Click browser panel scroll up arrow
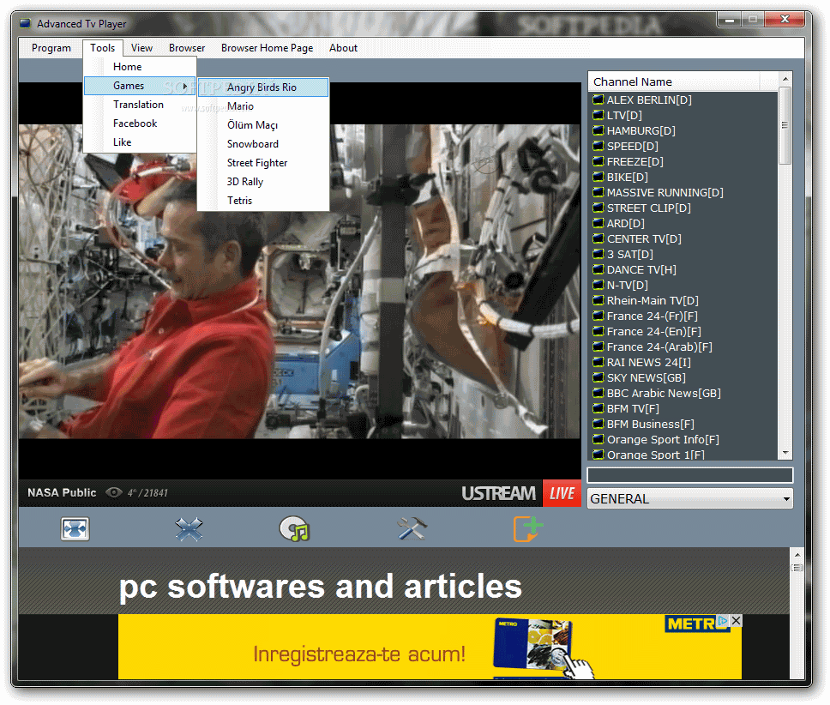 [x=797, y=555]
